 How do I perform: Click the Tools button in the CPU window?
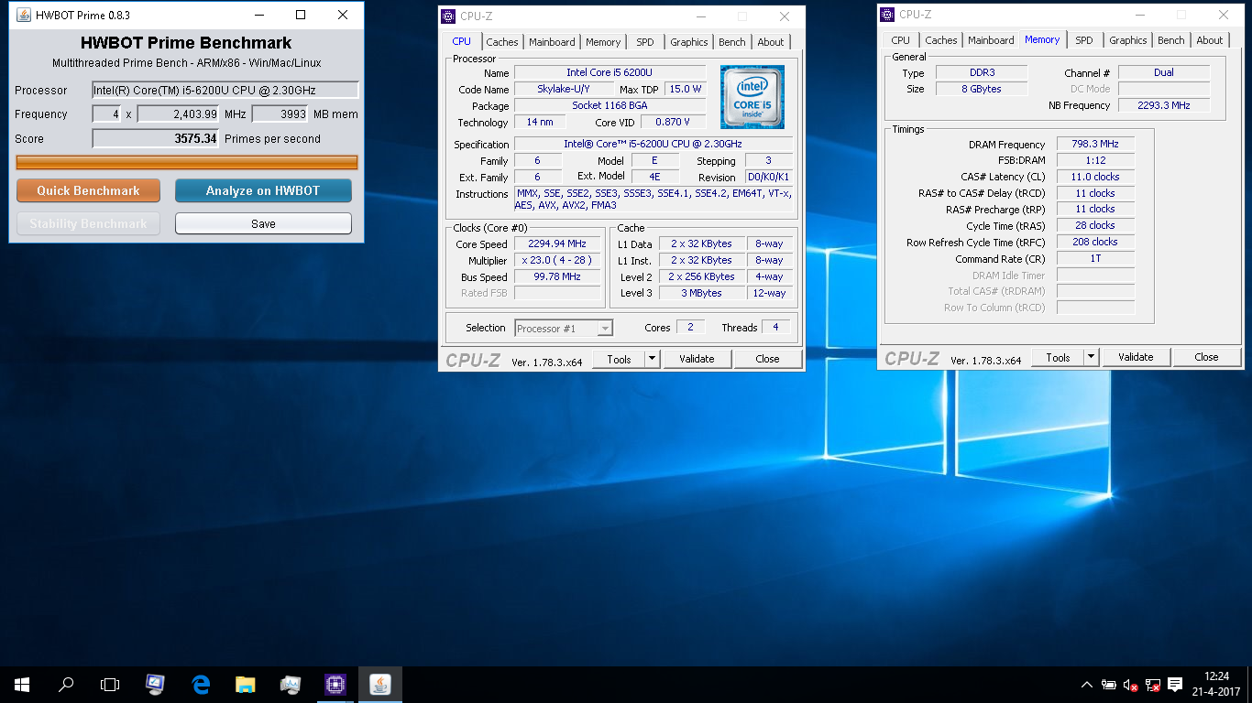(619, 359)
